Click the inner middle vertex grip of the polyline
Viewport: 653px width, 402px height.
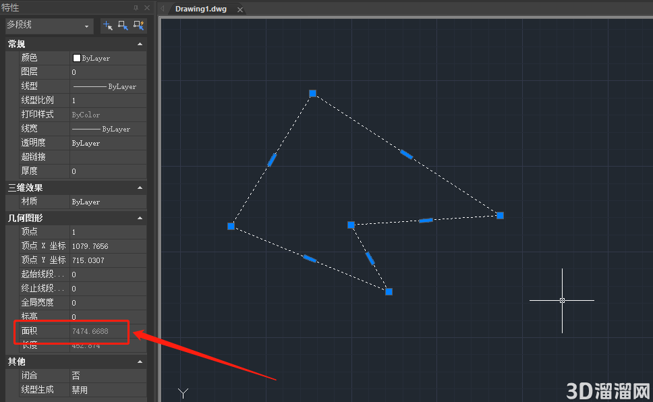[x=351, y=225]
